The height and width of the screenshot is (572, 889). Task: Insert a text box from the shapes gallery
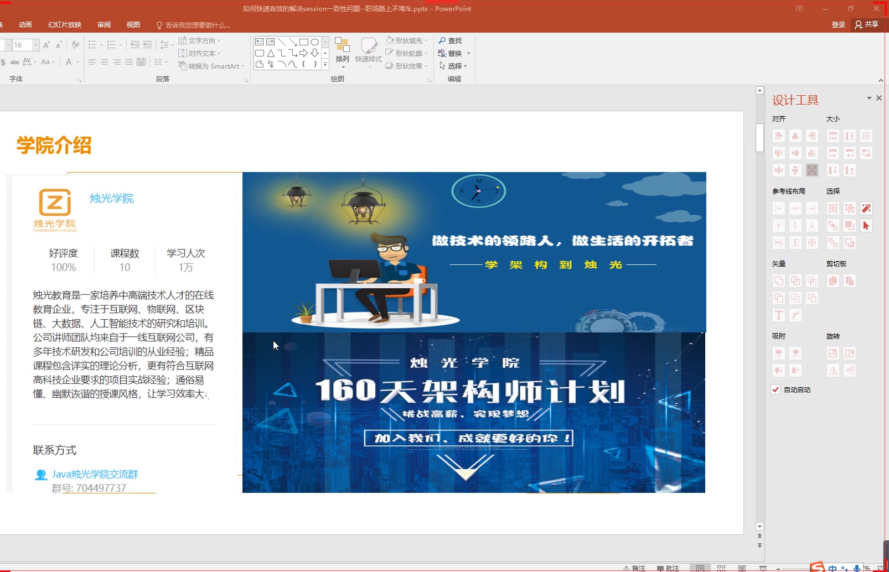[x=260, y=42]
